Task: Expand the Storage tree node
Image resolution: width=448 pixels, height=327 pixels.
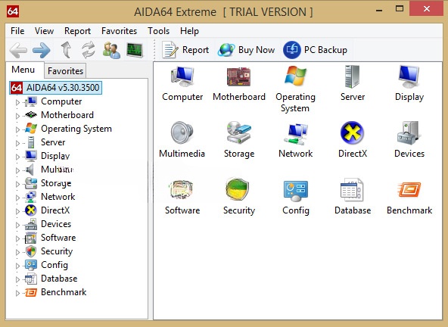Action: pyautogui.click(x=17, y=184)
